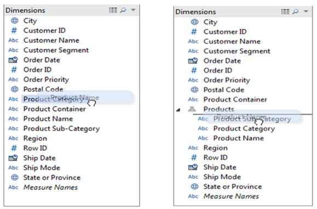Select Product Category under Products in right panel

pos(244,129)
